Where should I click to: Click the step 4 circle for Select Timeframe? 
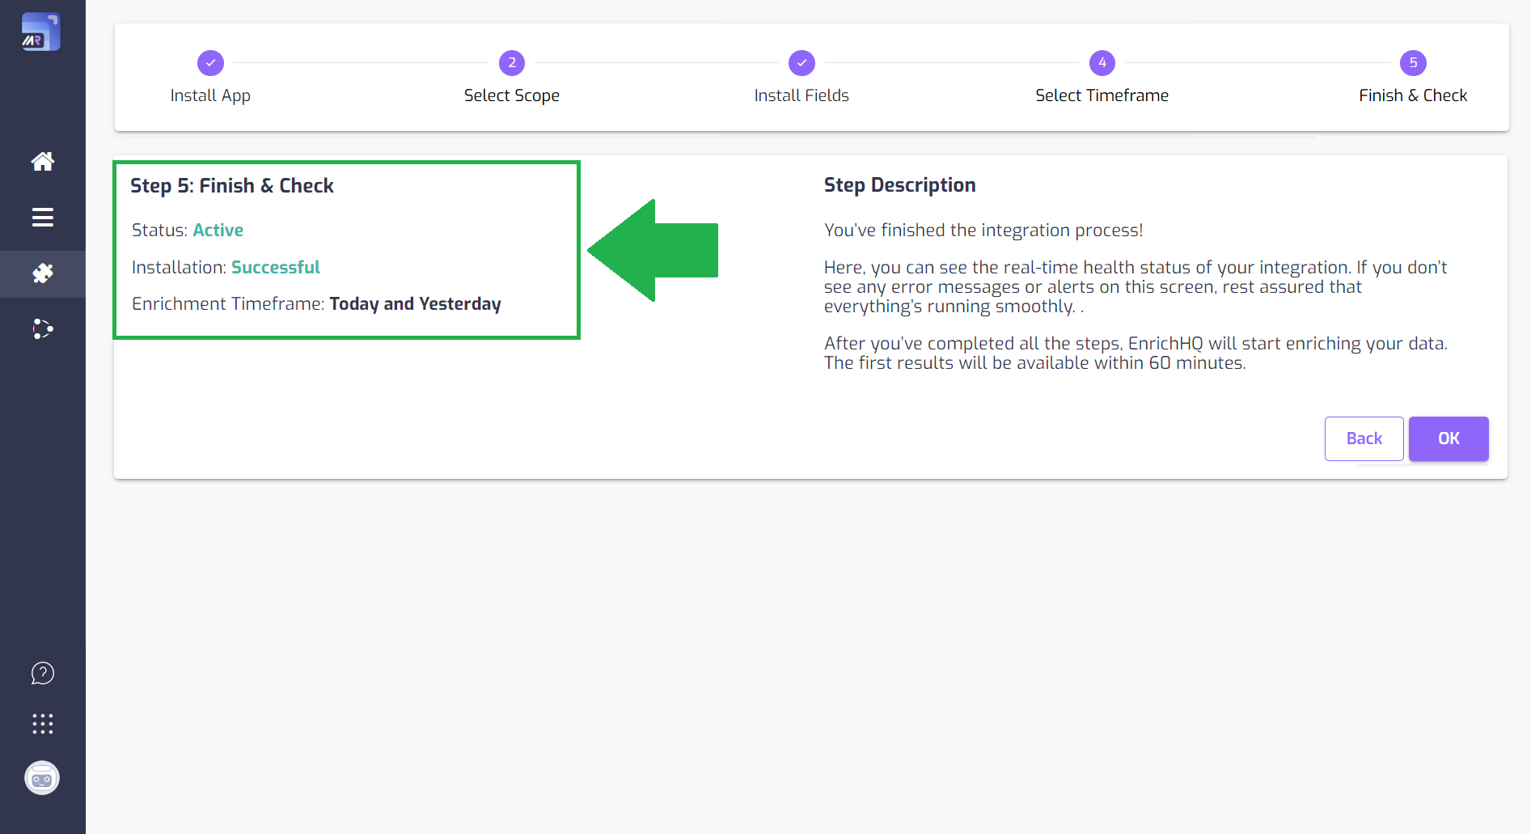click(x=1102, y=62)
